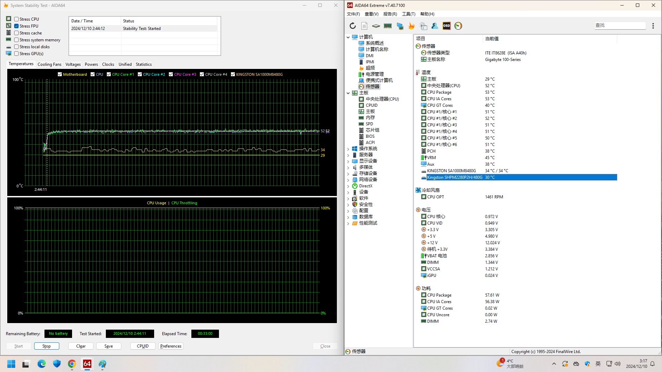The height and width of the screenshot is (372, 662).
Task: Open the three-dot menu in AIDA64
Action: click(x=653, y=26)
